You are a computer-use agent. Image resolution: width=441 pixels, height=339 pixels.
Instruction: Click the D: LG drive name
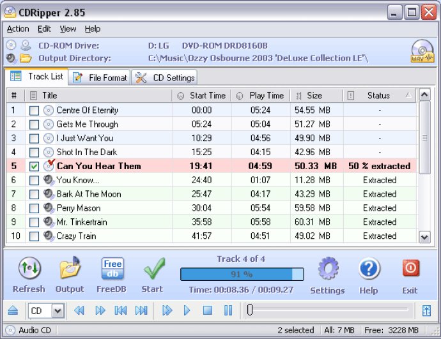pos(159,45)
